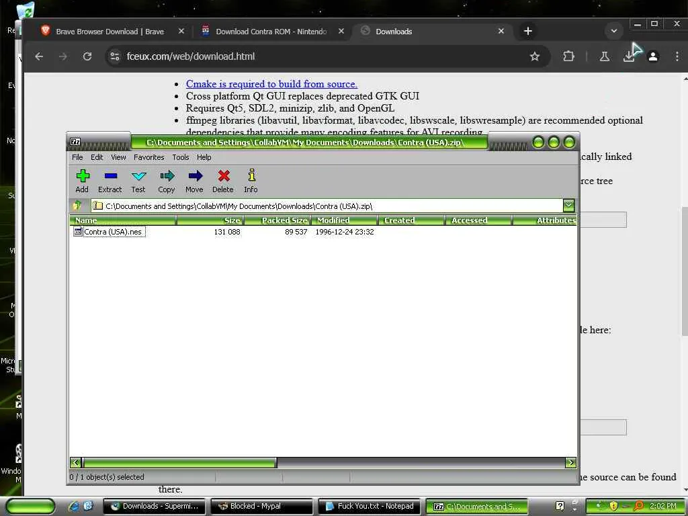Launch Internet Explorer from quick launch
688x516 pixels.
click(x=73, y=506)
